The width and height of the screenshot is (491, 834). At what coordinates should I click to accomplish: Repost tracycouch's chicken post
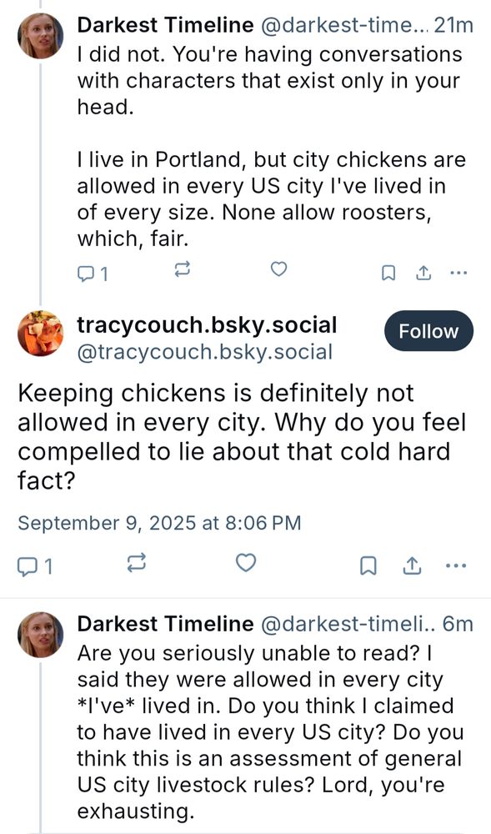coord(137,564)
